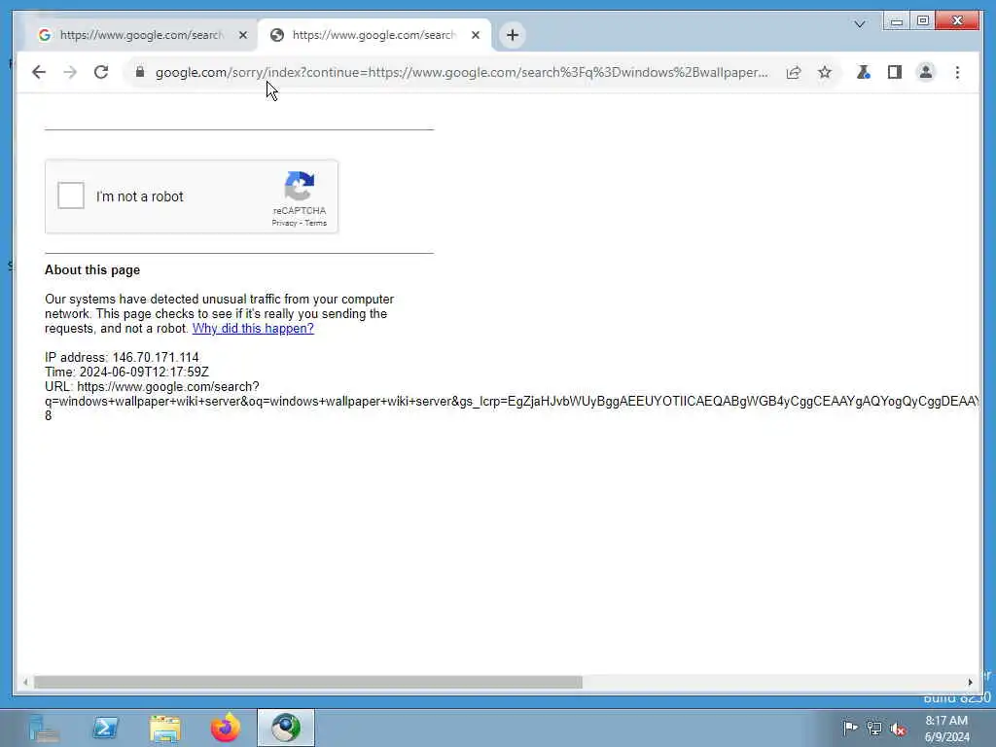Image resolution: width=996 pixels, height=747 pixels.
Task: Click the muted volume tray icon
Action: [x=898, y=729]
